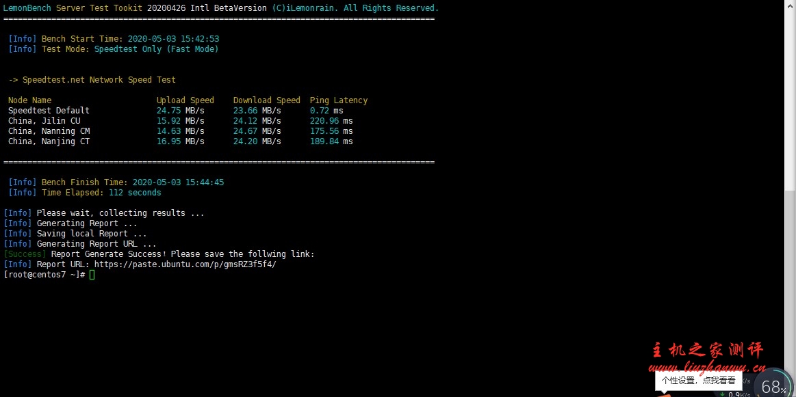Screen dimensions: 796x397
Task: Select the China, Nanning CM node name
Action: click(49, 131)
